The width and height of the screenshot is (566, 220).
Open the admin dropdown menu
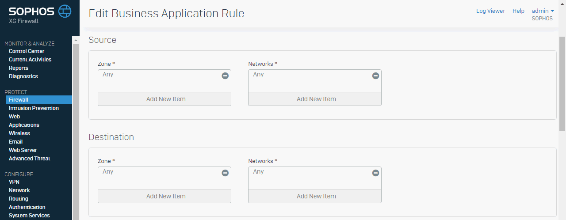[x=543, y=11]
